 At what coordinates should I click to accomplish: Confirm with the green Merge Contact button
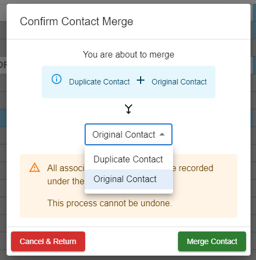pyautogui.click(x=212, y=241)
